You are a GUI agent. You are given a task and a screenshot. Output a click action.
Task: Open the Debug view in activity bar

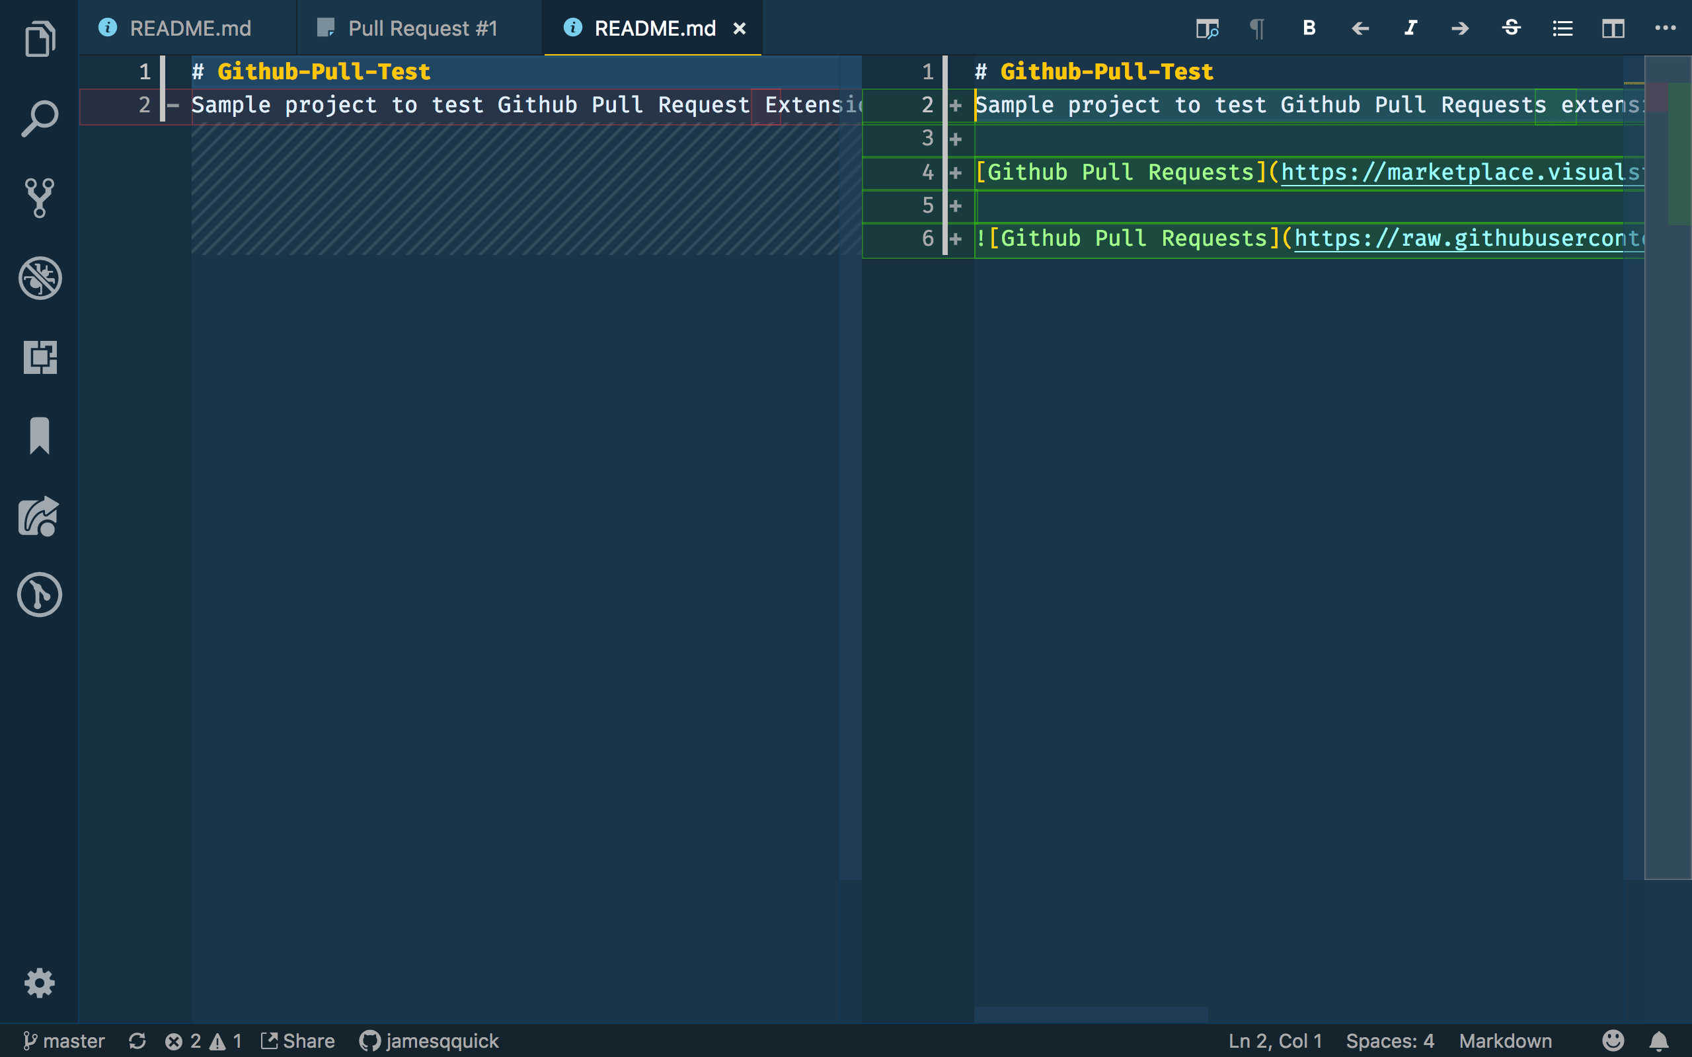(x=40, y=277)
